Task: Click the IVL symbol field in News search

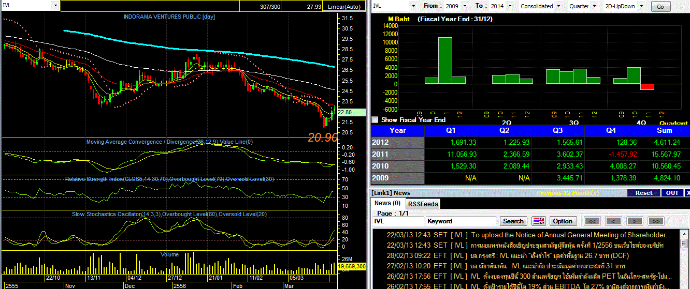Action: [x=398, y=221]
